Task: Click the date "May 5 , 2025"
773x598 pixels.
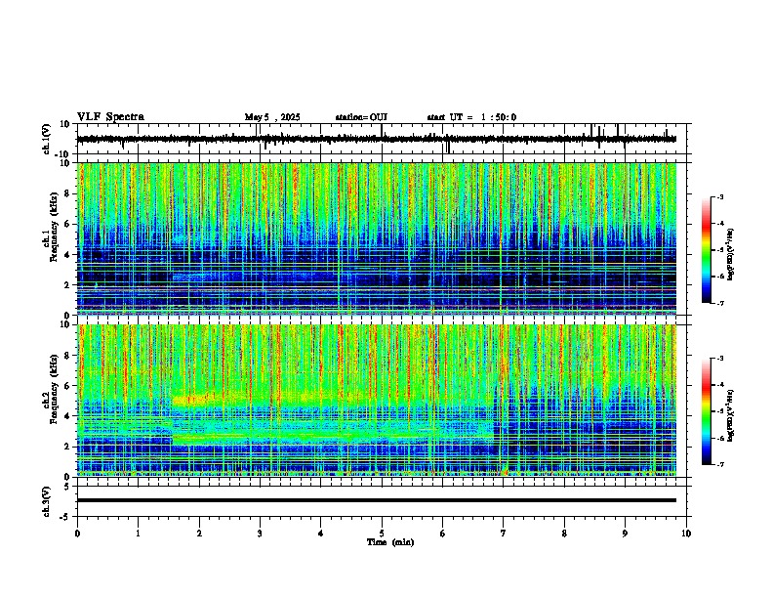Action: point(272,117)
